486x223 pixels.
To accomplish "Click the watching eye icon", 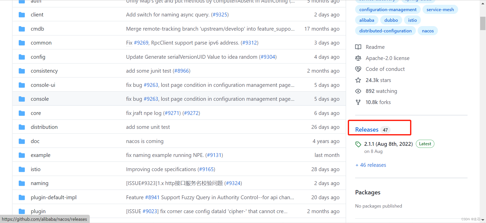I will click(x=358, y=91).
